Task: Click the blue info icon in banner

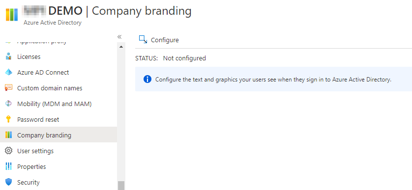Action: click(x=147, y=79)
